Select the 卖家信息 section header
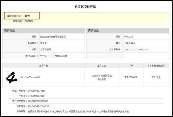173x117 pixels. coord(10,30)
